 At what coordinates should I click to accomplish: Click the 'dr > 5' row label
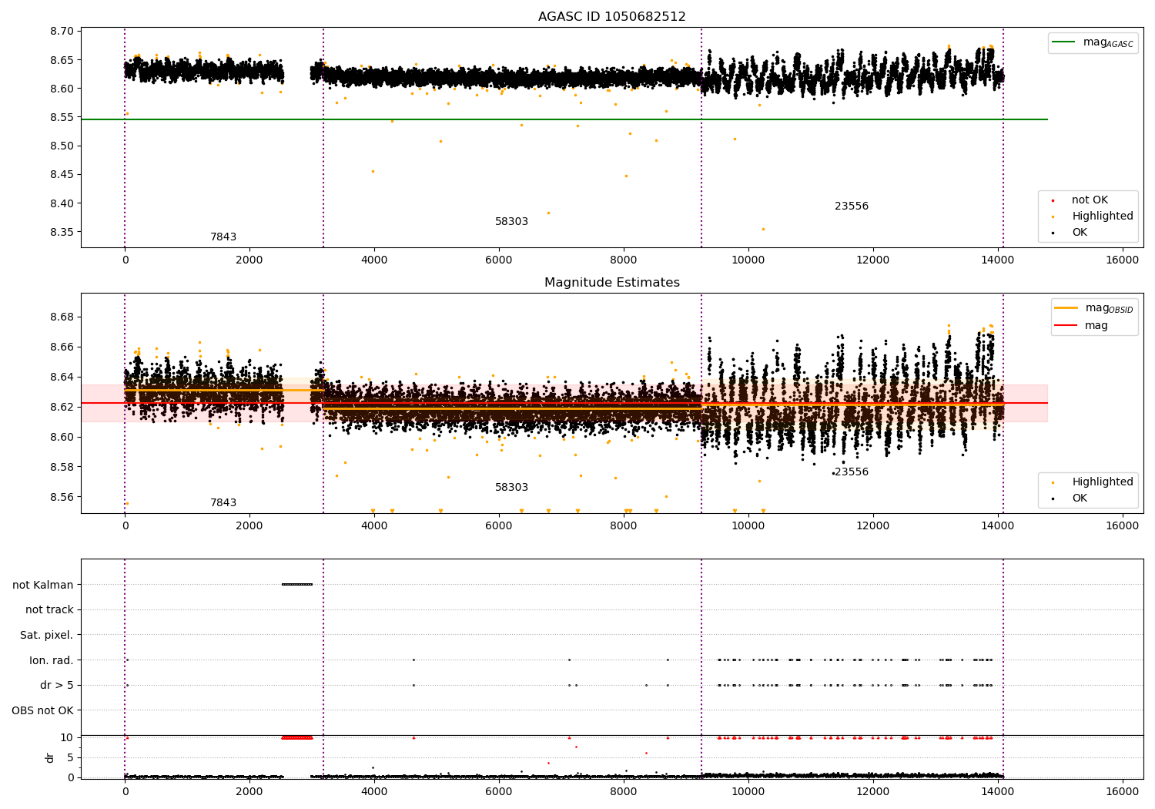click(57, 686)
